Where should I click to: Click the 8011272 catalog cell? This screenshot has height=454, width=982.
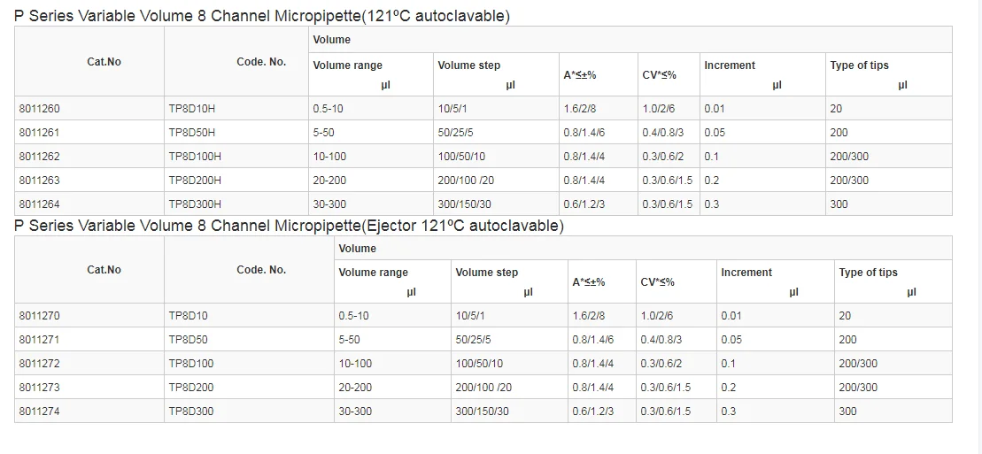point(39,364)
